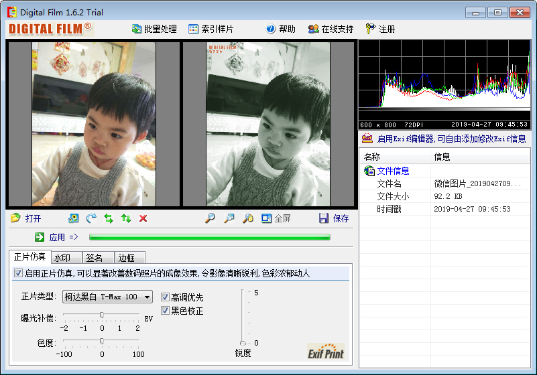This screenshot has width=537, height=375.
Task: Switch to the 边框 tab
Action: pos(126,258)
